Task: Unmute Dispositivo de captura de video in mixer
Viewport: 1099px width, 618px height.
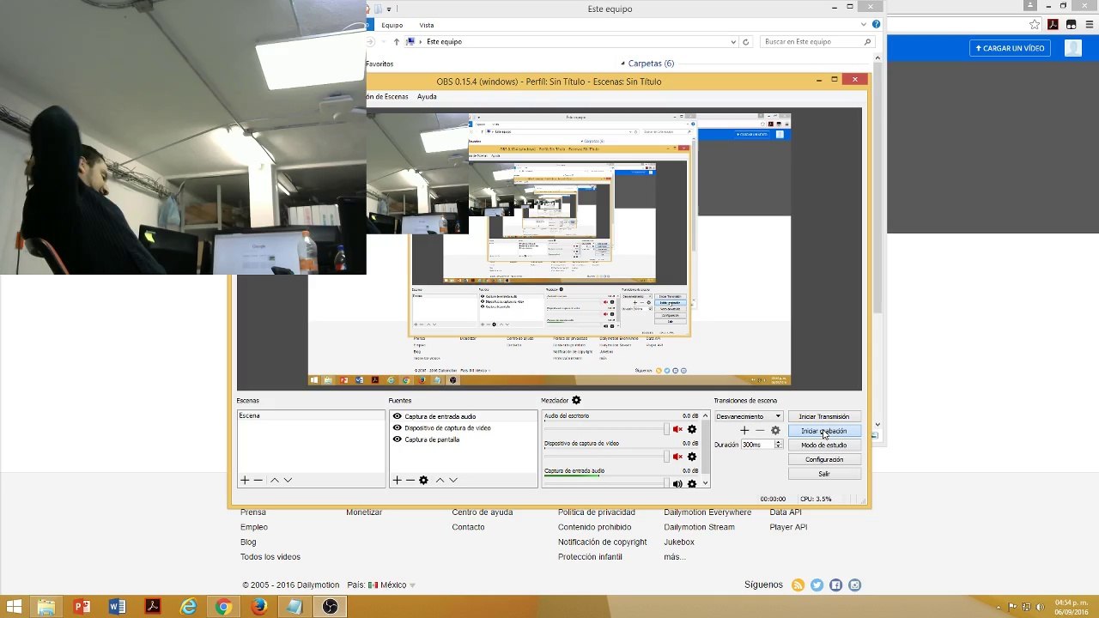Action: pyautogui.click(x=677, y=457)
